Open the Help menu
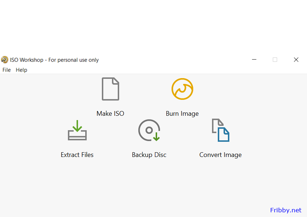 (22, 70)
